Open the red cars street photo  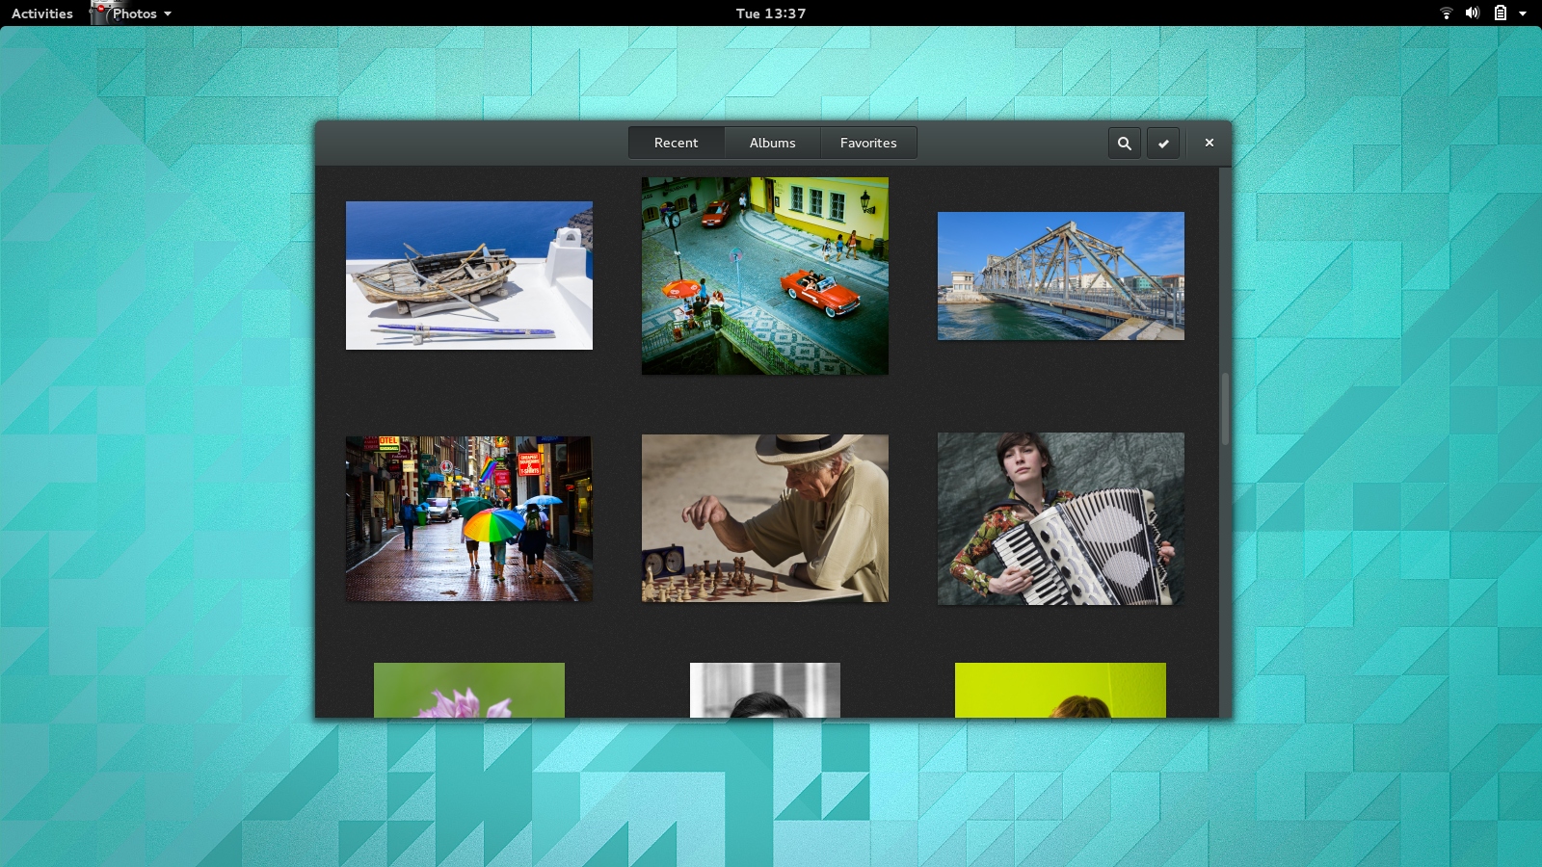[x=765, y=276]
